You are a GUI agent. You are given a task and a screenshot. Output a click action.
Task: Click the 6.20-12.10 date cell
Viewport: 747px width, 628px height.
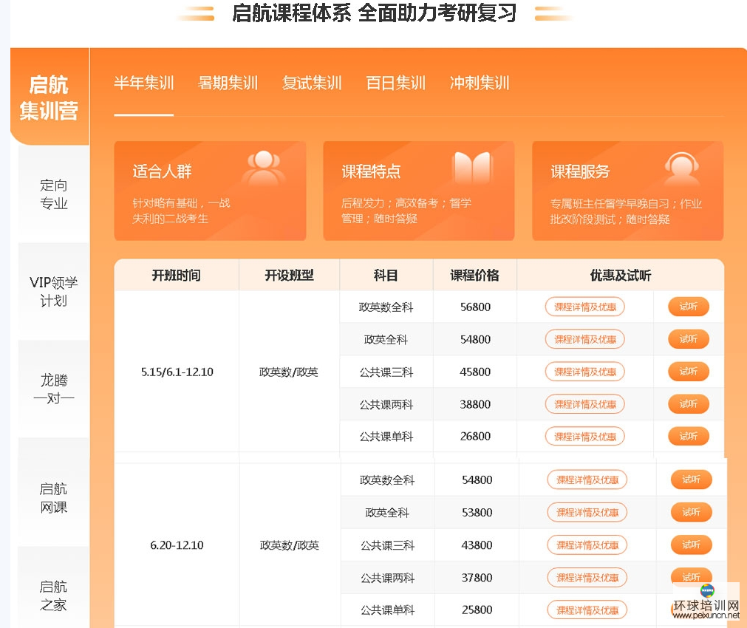coord(177,545)
